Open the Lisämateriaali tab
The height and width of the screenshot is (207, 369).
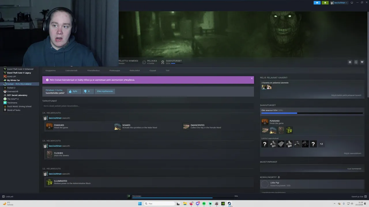point(71,70)
